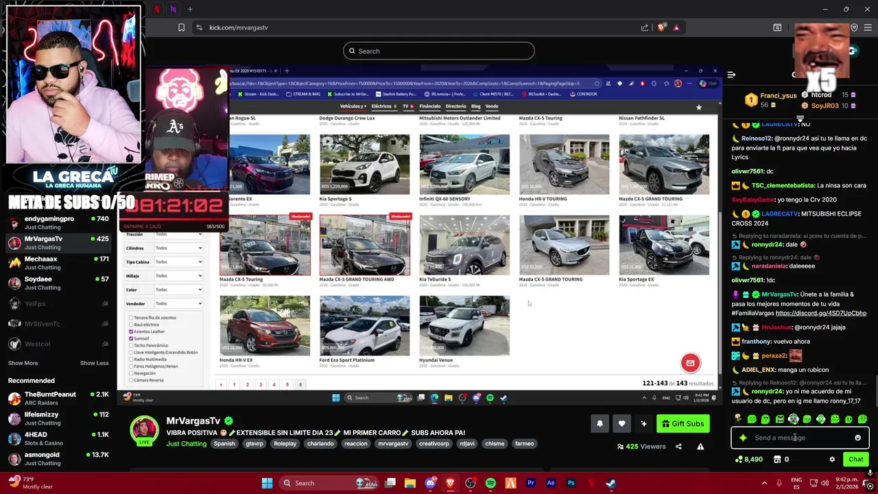Screen dimensions: 878x494
Task: Report the stream with the warning icon
Action: (x=700, y=447)
